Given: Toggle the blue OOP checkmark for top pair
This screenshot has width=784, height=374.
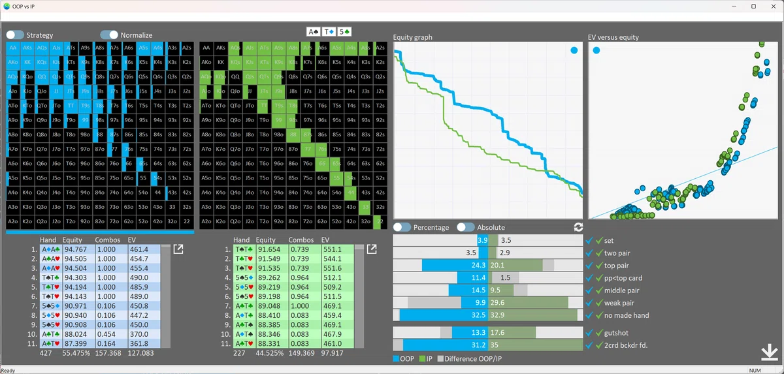Looking at the screenshot, I should [589, 266].
